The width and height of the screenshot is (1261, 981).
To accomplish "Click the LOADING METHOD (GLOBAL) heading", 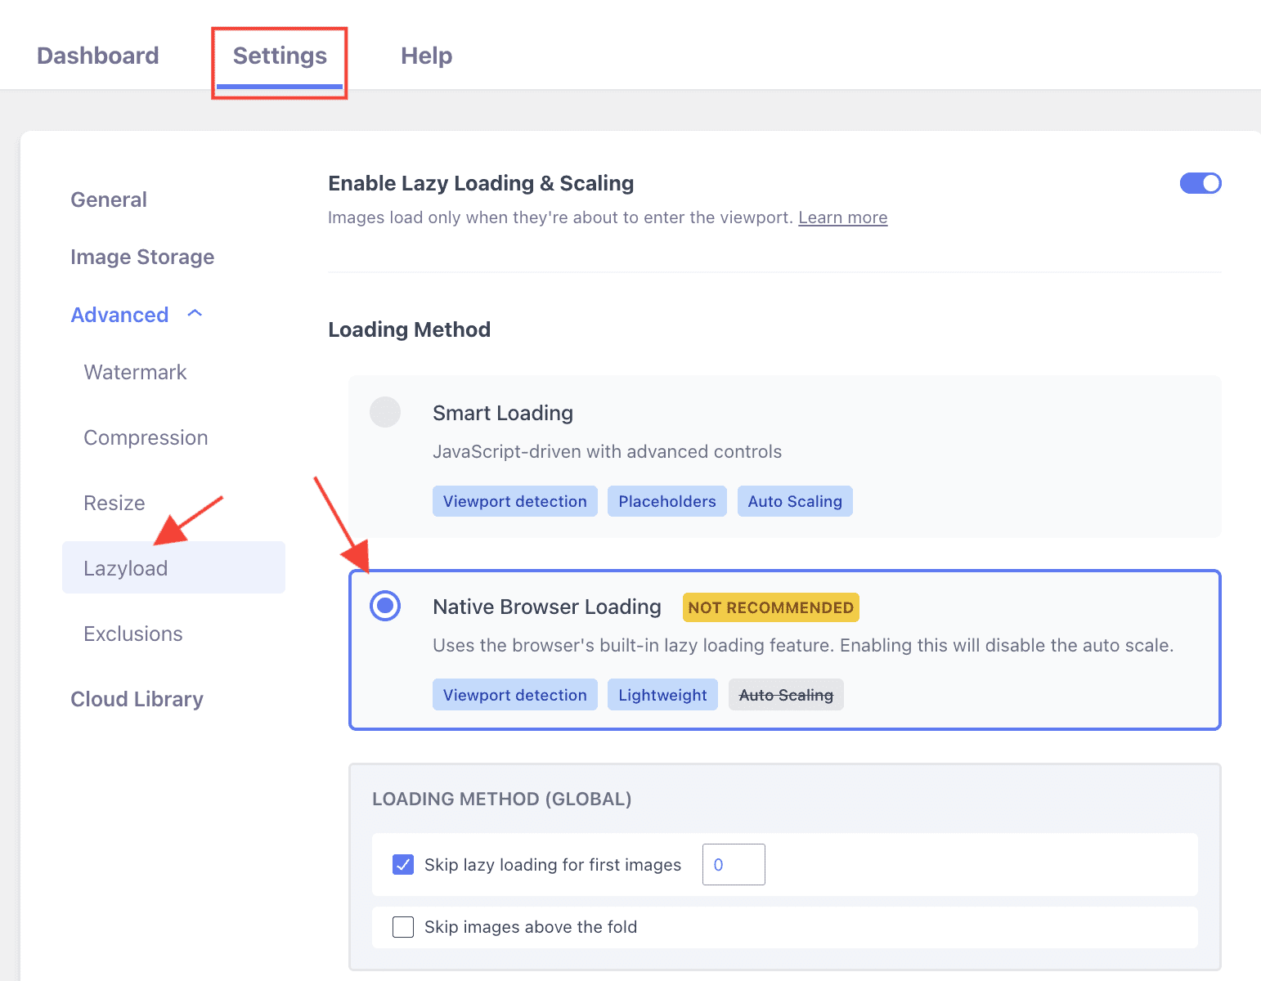I will click(502, 799).
